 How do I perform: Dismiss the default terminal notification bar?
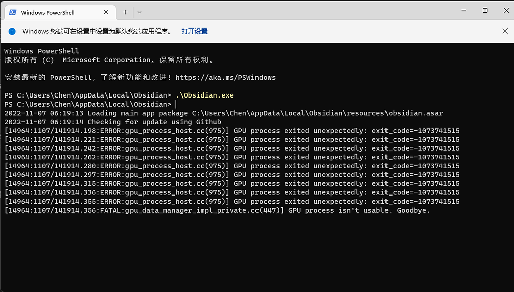505,31
